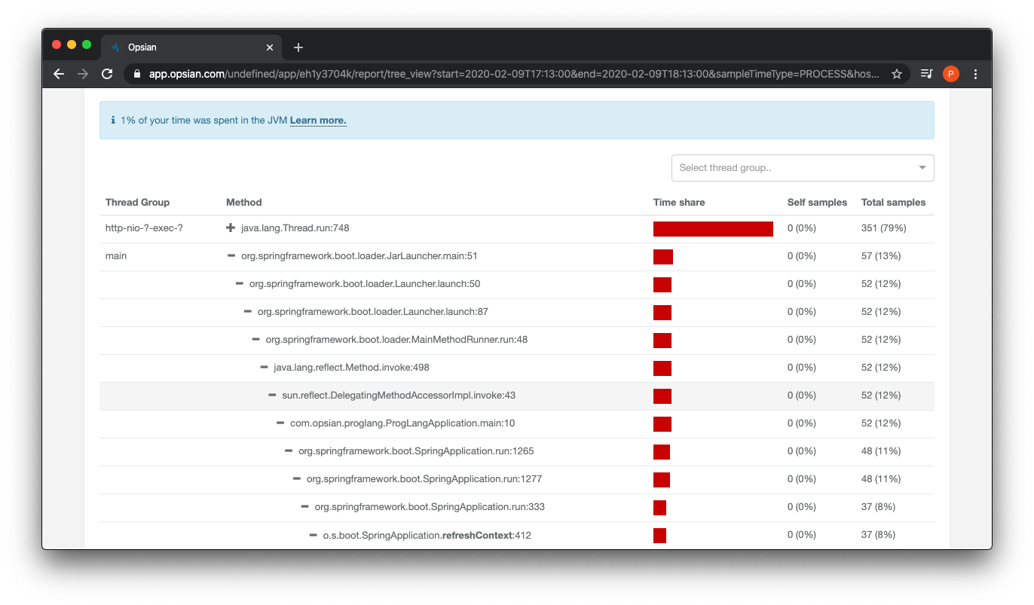Click the bookmark star in the address bar
This screenshot has height=605, width=1034.
897,74
